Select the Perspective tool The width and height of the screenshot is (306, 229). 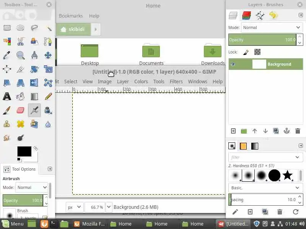tap(20, 83)
